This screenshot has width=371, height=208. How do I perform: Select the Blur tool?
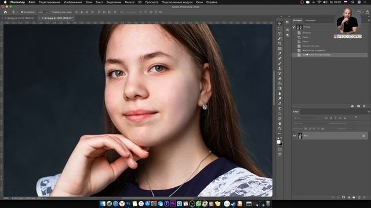pyautogui.click(x=279, y=94)
